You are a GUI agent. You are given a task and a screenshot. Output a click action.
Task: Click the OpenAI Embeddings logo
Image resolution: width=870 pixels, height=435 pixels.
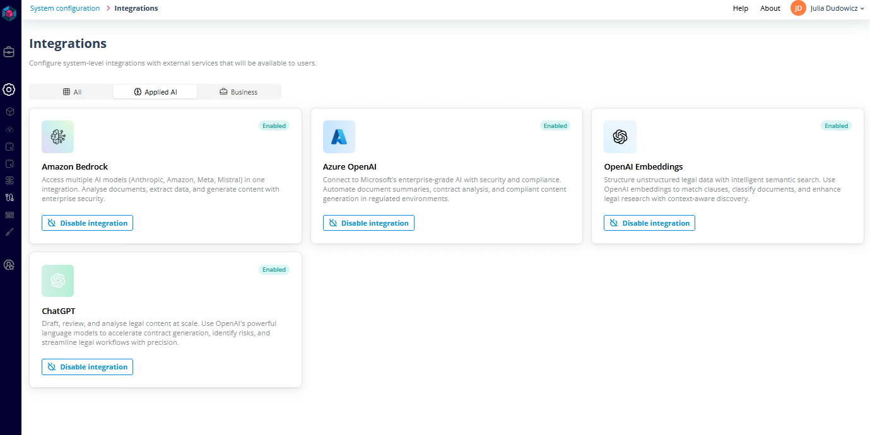[620, 137]
